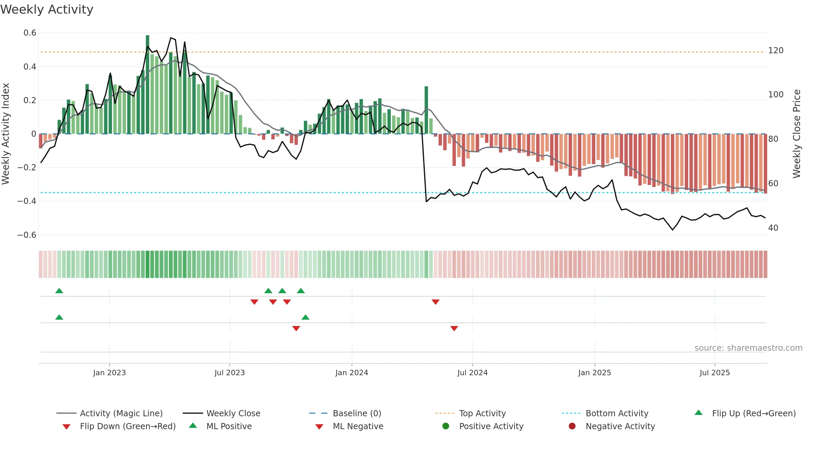Click the 0.6 activity axis tick label

(x=30, y=33)
